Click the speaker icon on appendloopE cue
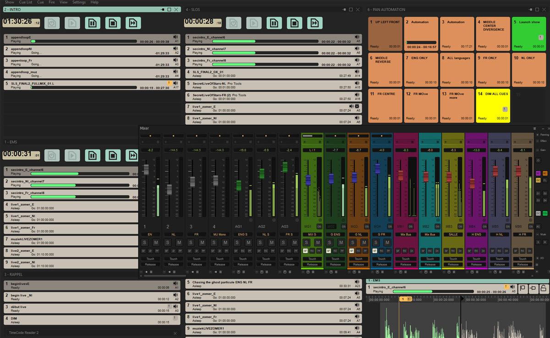 click(x=176, y=37)
